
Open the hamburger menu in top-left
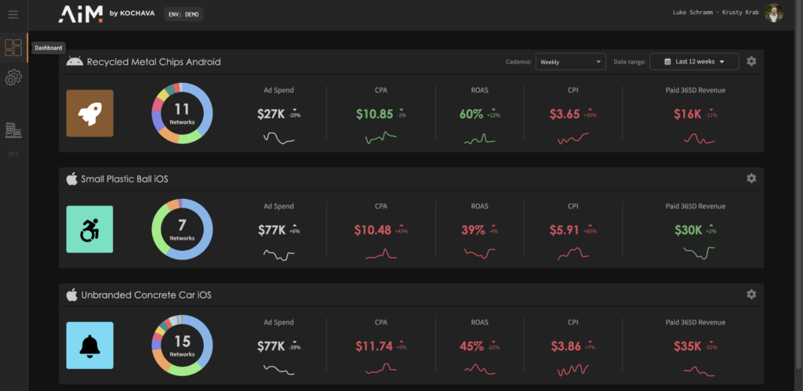point(13,14)
